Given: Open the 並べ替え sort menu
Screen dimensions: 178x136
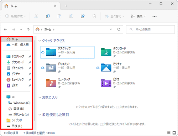Looking at the screenshot, I should (x=114, y=16).
